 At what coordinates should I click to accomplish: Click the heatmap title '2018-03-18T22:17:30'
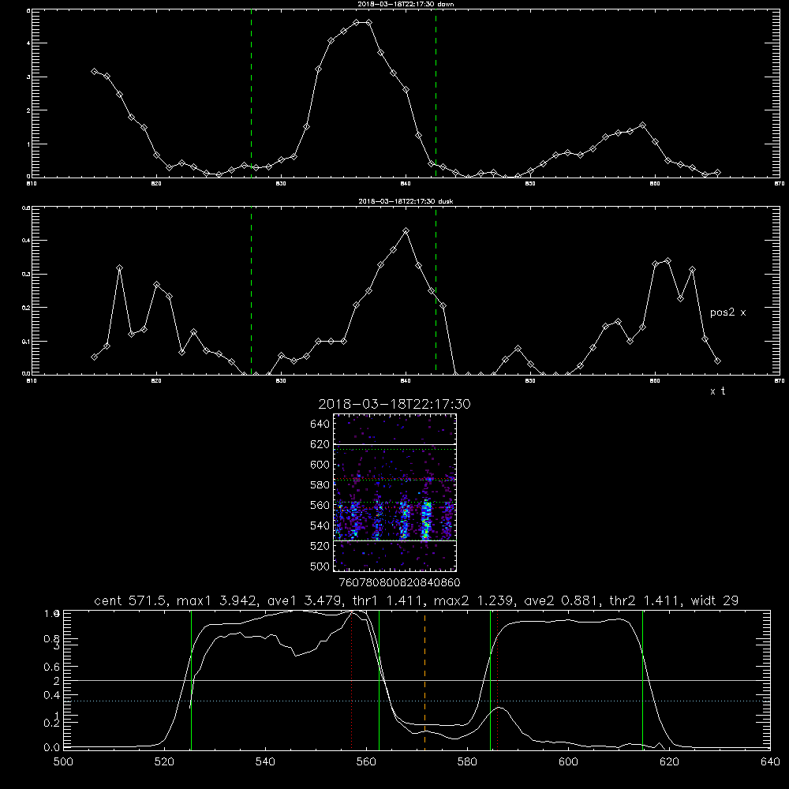pyautogui.click(x=394, y=404)
